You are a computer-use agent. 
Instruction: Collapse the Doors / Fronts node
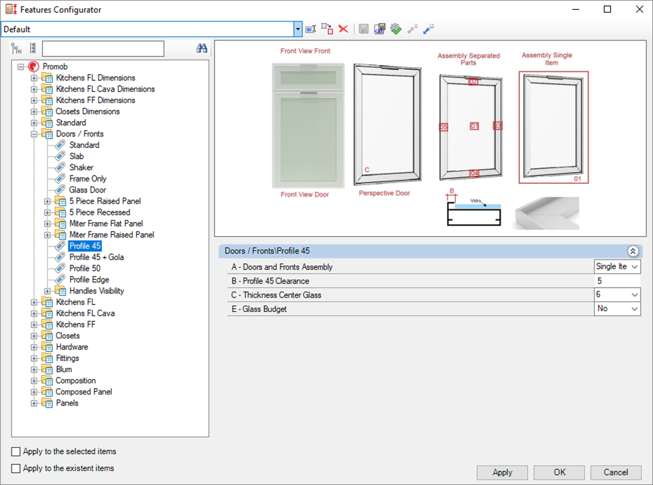[34, 134]
